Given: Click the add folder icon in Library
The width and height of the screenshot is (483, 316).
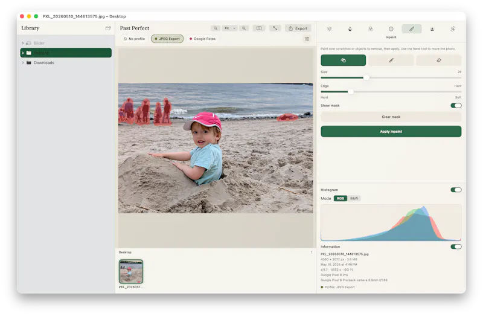Looking at the screenshot, I should click(x=108, y=28).
